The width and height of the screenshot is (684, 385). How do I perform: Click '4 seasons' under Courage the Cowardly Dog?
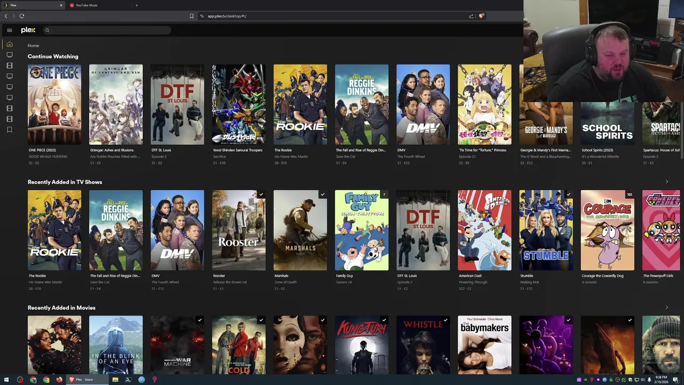click(589, 282)
